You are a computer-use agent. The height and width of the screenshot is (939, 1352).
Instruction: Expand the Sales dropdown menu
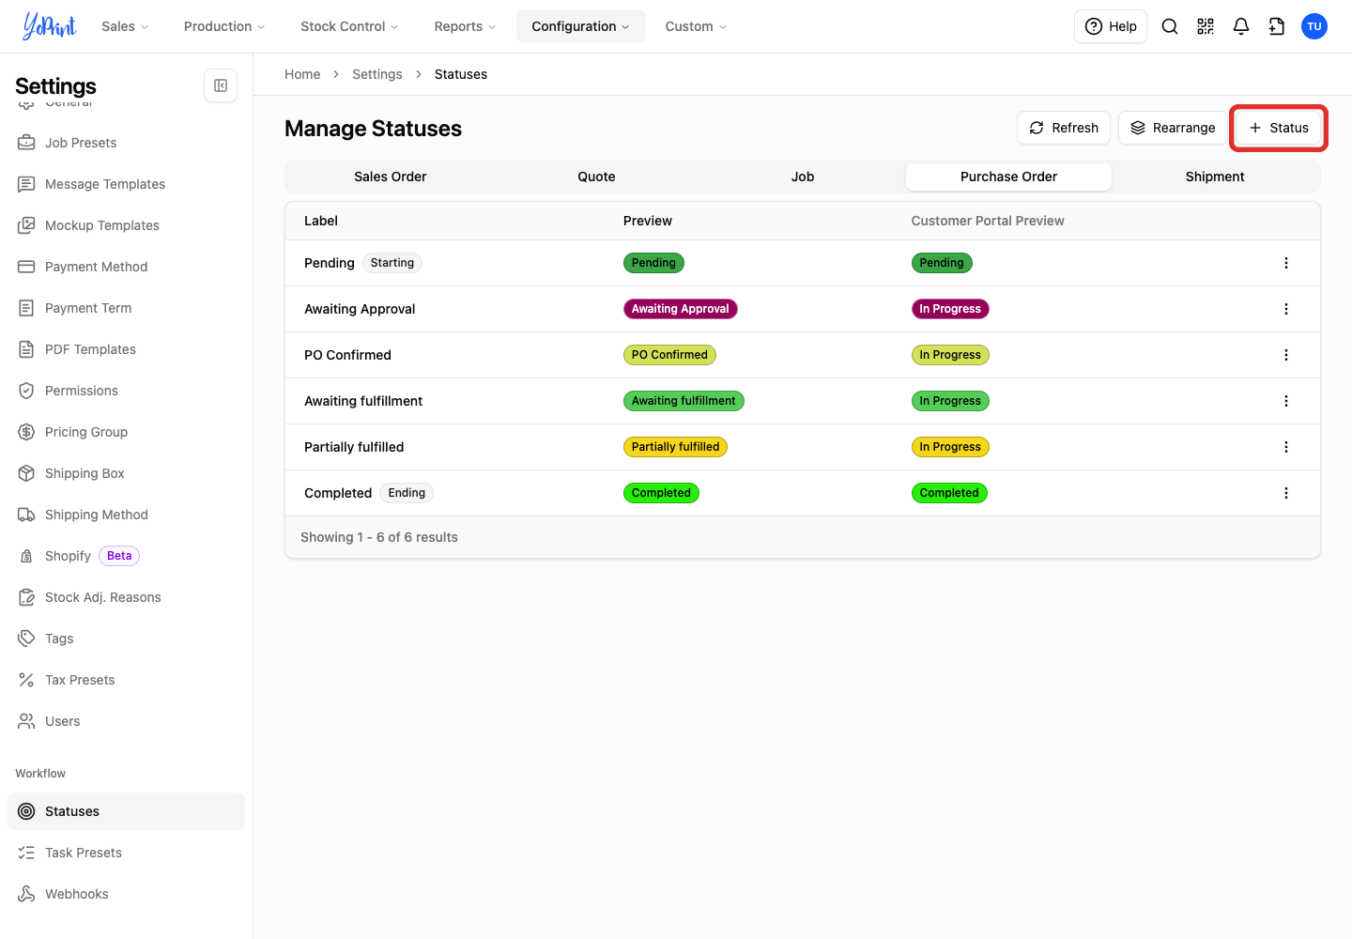(125, 26)
